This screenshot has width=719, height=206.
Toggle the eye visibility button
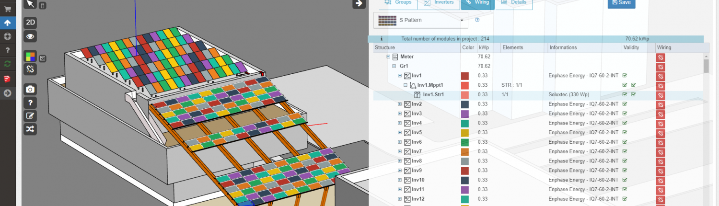pos(30,36)
